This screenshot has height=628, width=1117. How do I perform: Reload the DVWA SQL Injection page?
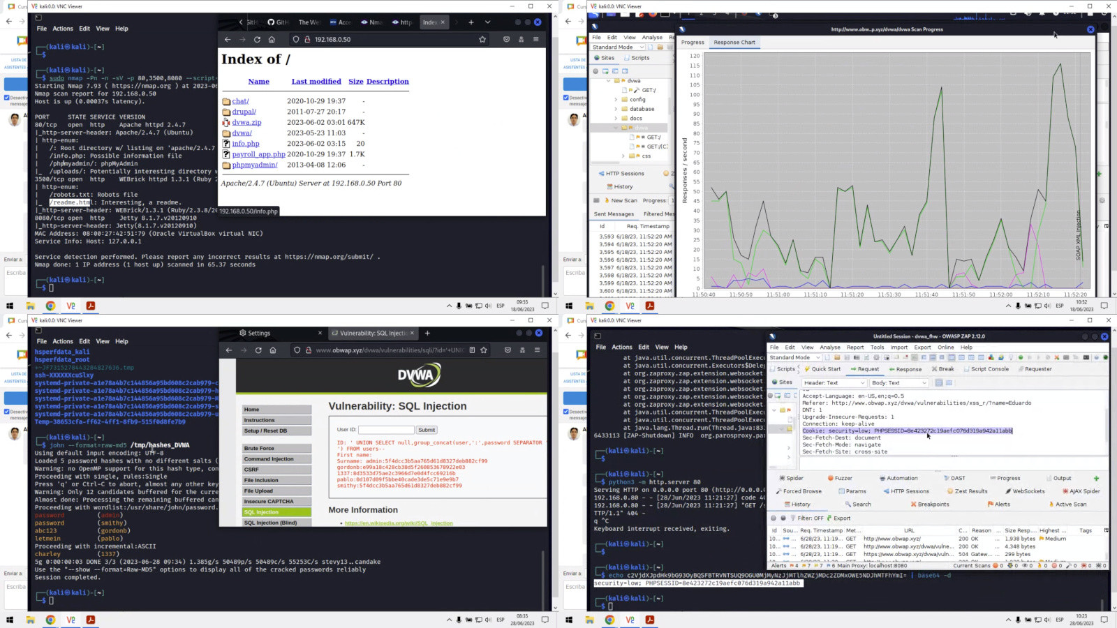pyautogui.click(x=258, y=350)
